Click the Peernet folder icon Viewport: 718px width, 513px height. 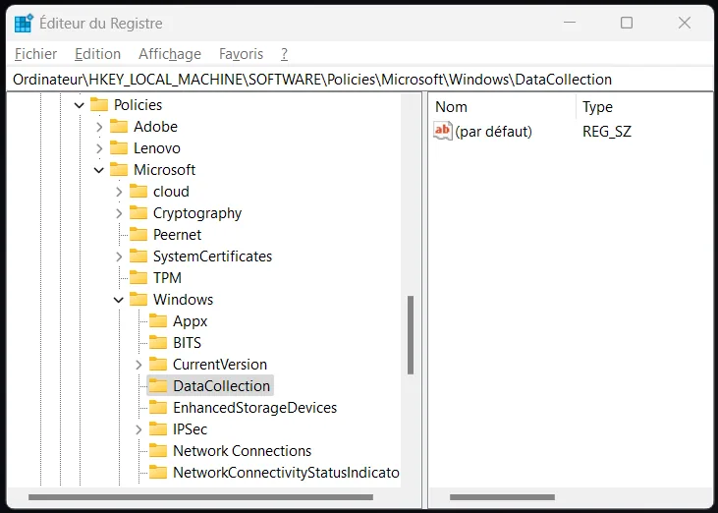click(x=138, y=235)
